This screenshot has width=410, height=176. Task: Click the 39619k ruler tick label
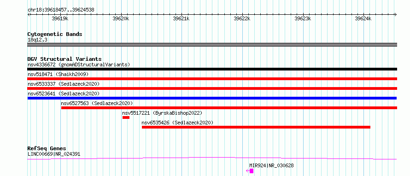(60, 18)
